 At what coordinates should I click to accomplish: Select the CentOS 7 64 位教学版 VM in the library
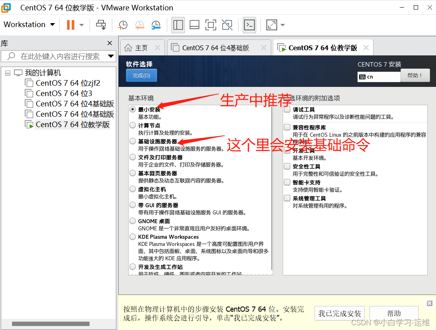72,125
